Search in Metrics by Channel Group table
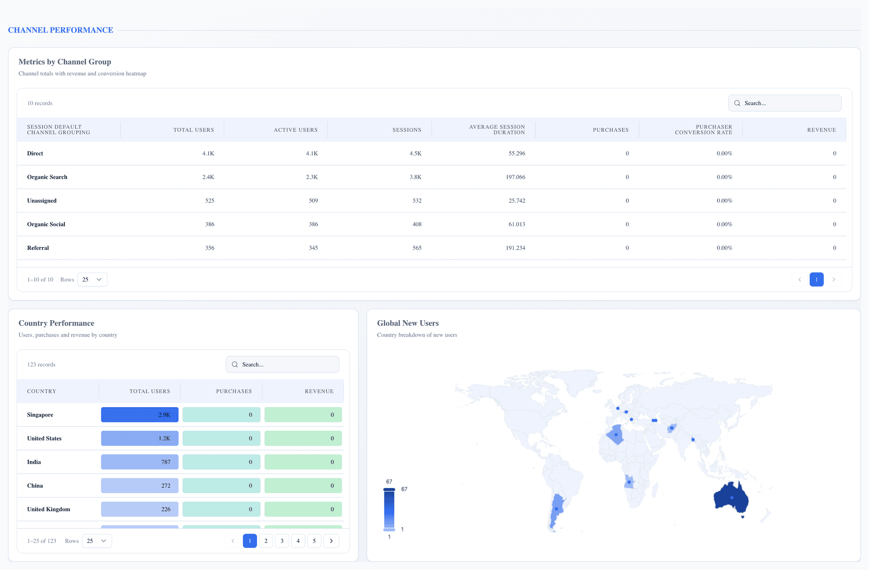The height and width of the screenshot is (570, 869). 785,103
